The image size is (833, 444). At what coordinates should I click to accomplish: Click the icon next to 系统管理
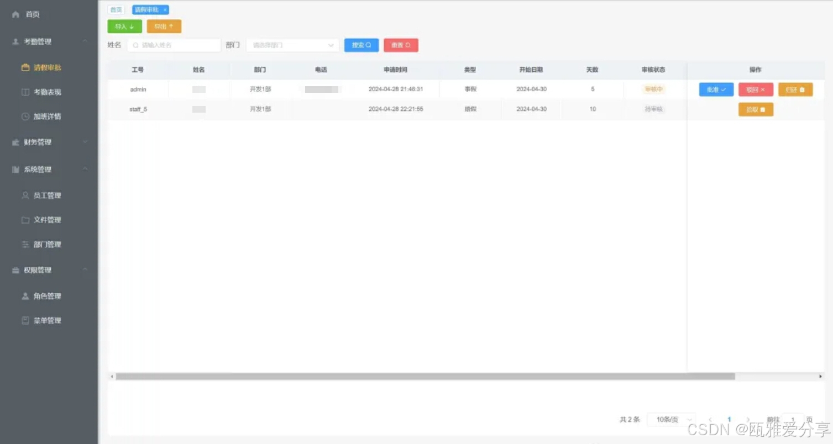(15, 169)
